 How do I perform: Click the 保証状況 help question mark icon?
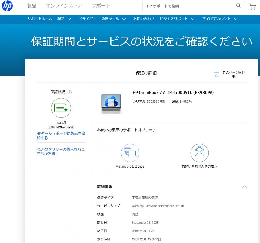[70, 92]
